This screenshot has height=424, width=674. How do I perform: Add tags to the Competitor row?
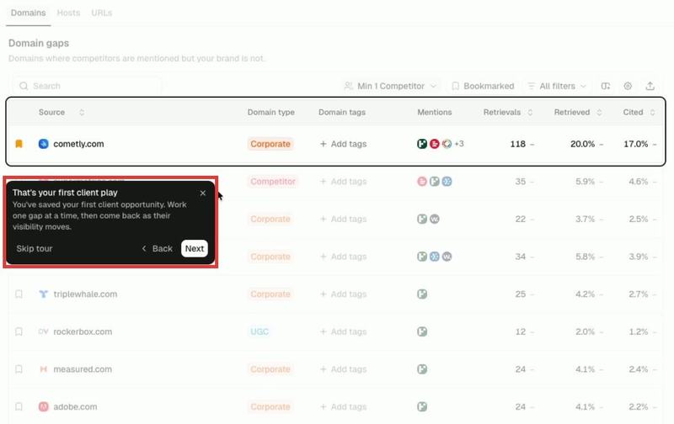(x=343, y=182)
